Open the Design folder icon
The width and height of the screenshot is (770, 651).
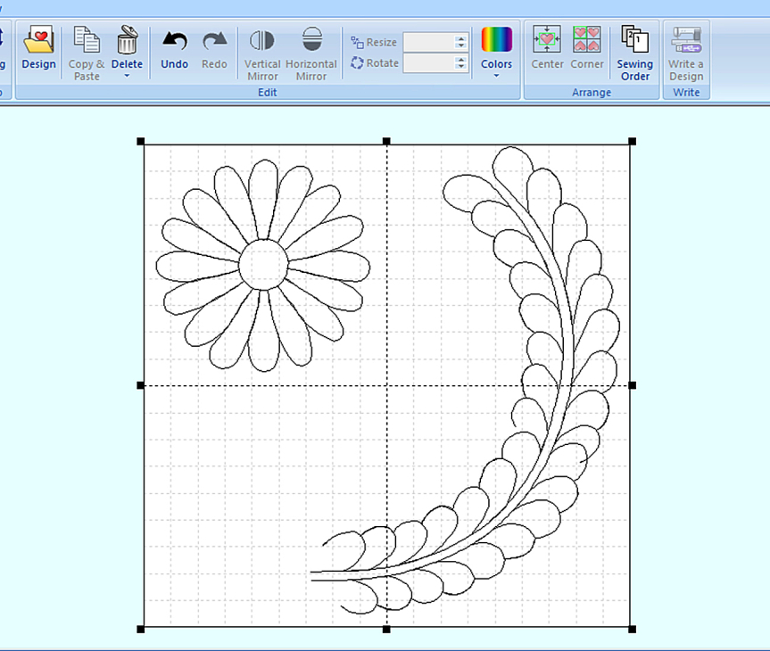(38, 41)
